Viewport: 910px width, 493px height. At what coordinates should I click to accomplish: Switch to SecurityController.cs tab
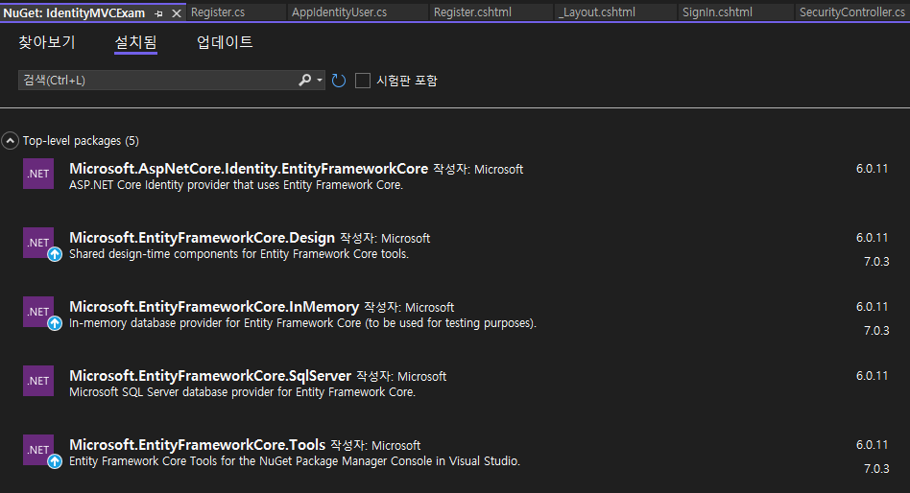click(852, 12)
